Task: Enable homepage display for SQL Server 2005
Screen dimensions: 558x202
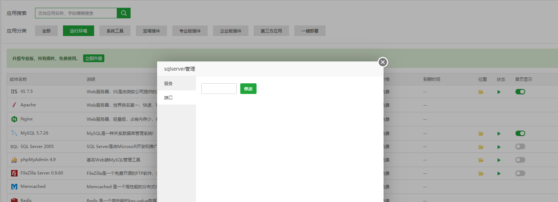Action: tap(520, 146)
